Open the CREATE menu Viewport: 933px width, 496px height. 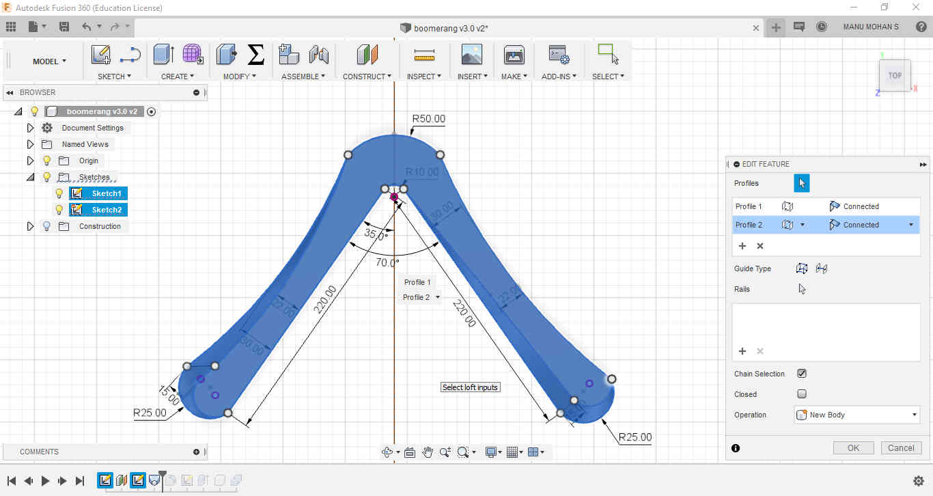177,77
